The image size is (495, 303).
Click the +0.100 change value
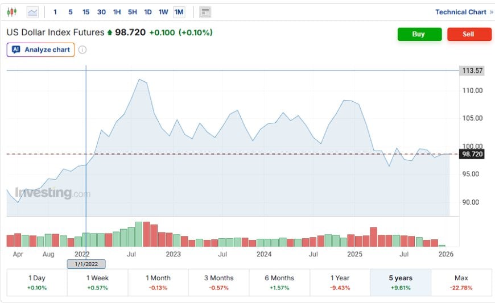162,32
